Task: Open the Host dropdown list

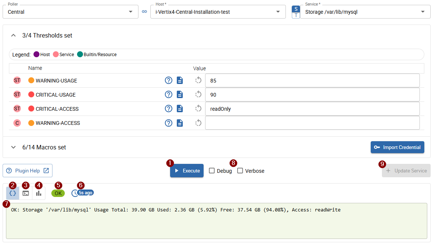Action: click(278, 12)
